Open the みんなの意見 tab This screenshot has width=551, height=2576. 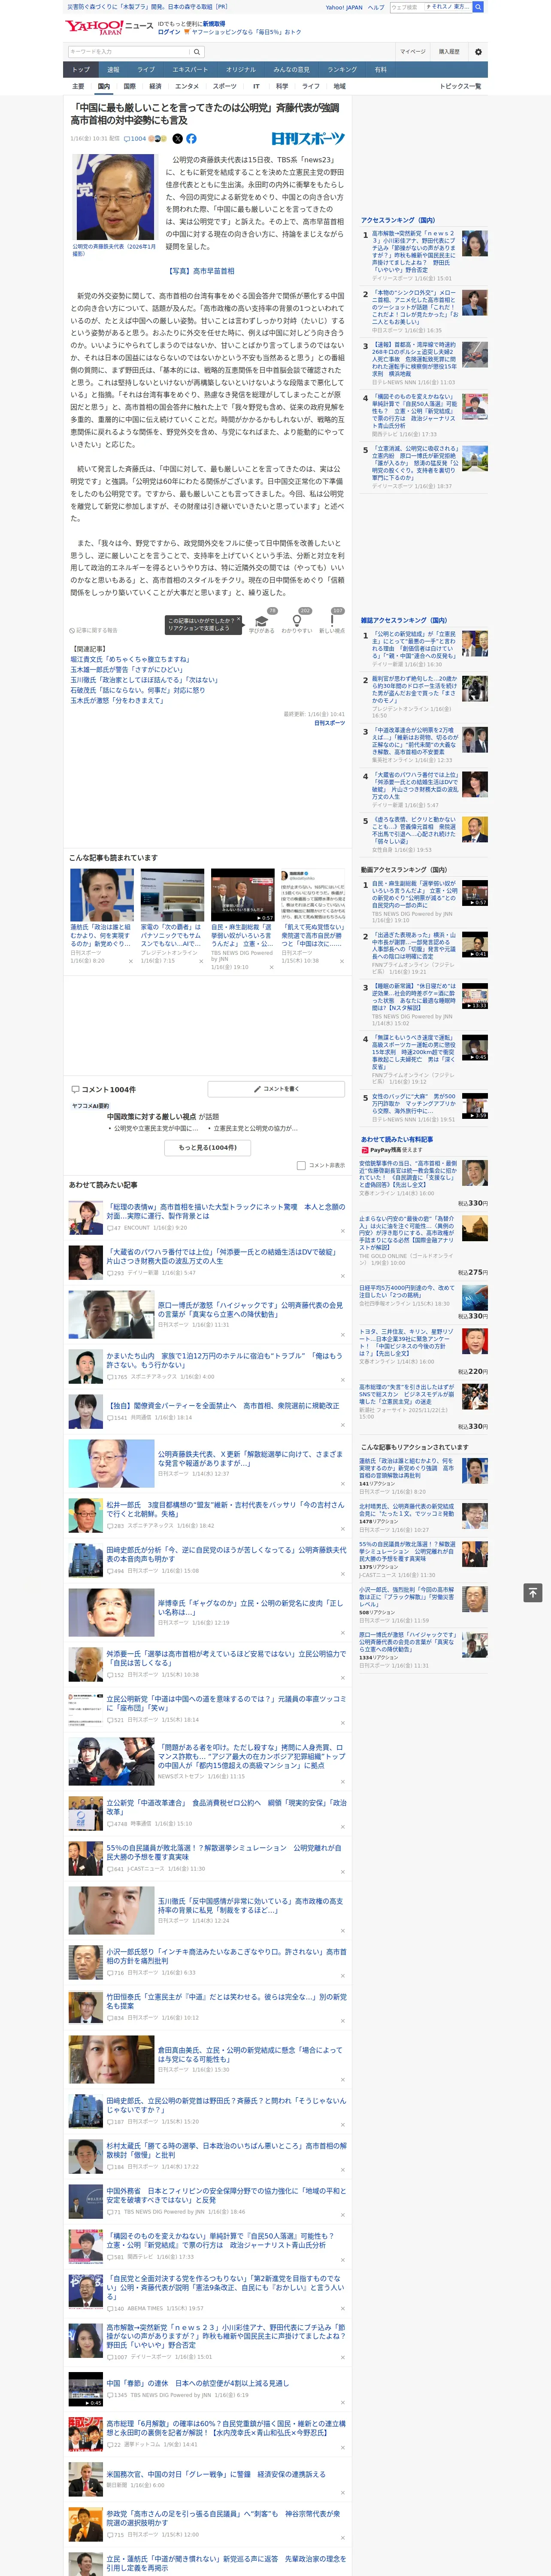(291, 69)
